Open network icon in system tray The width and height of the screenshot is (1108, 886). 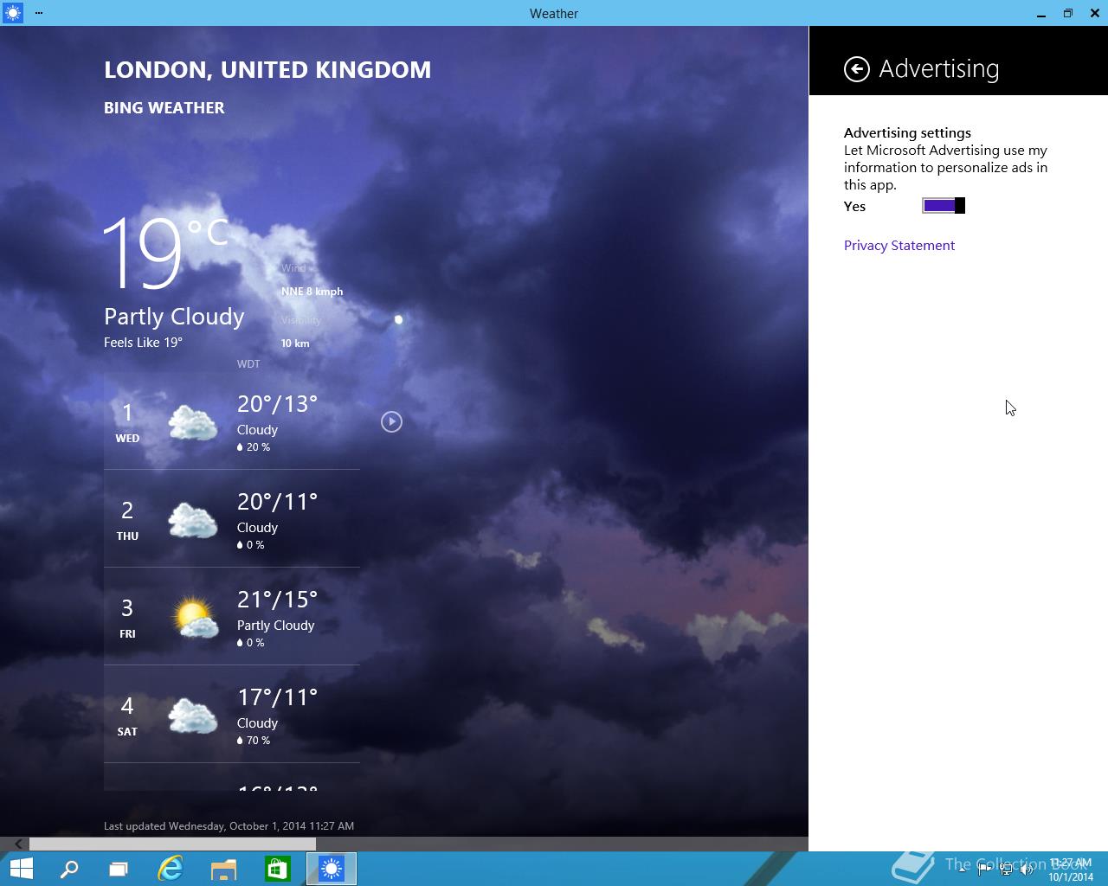(1006, 870)
